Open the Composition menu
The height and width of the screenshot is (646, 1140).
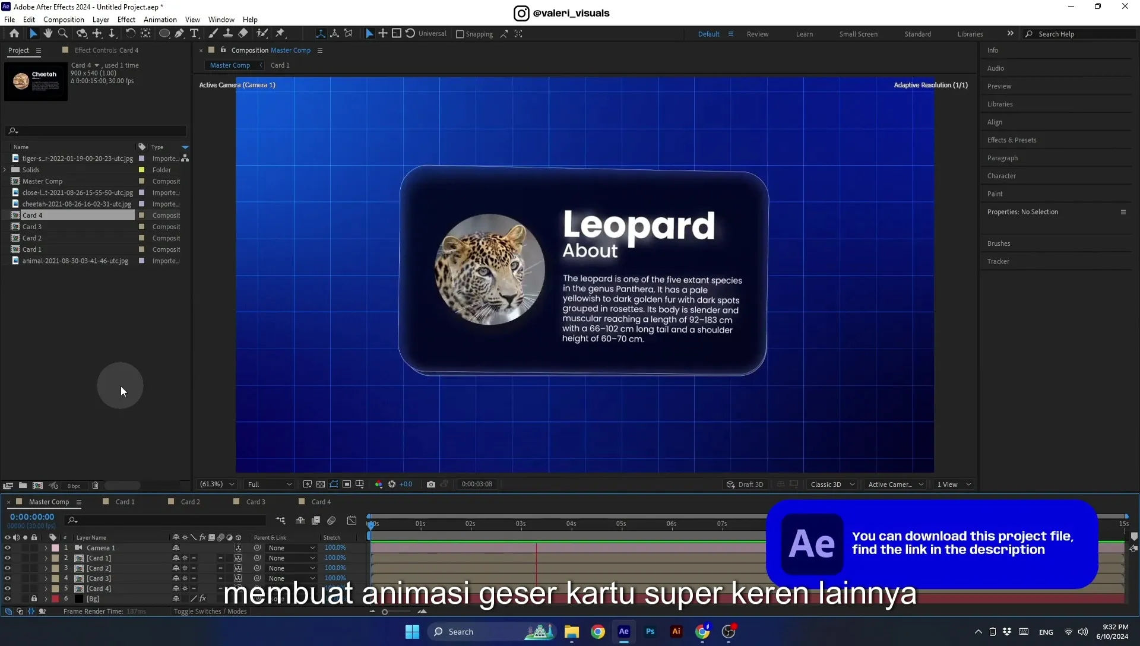(64, 20)
